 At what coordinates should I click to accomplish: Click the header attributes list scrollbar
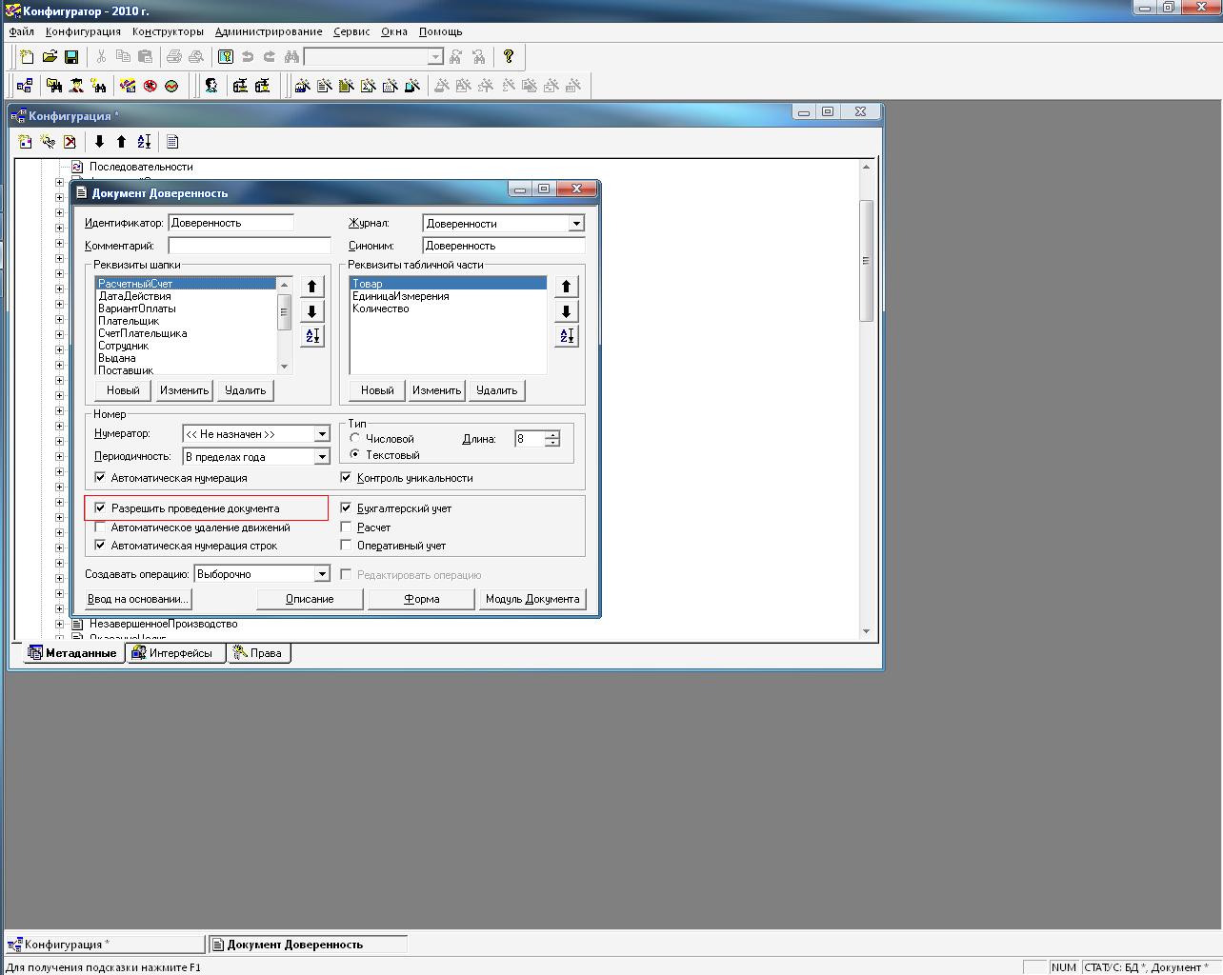pos(284,326)
